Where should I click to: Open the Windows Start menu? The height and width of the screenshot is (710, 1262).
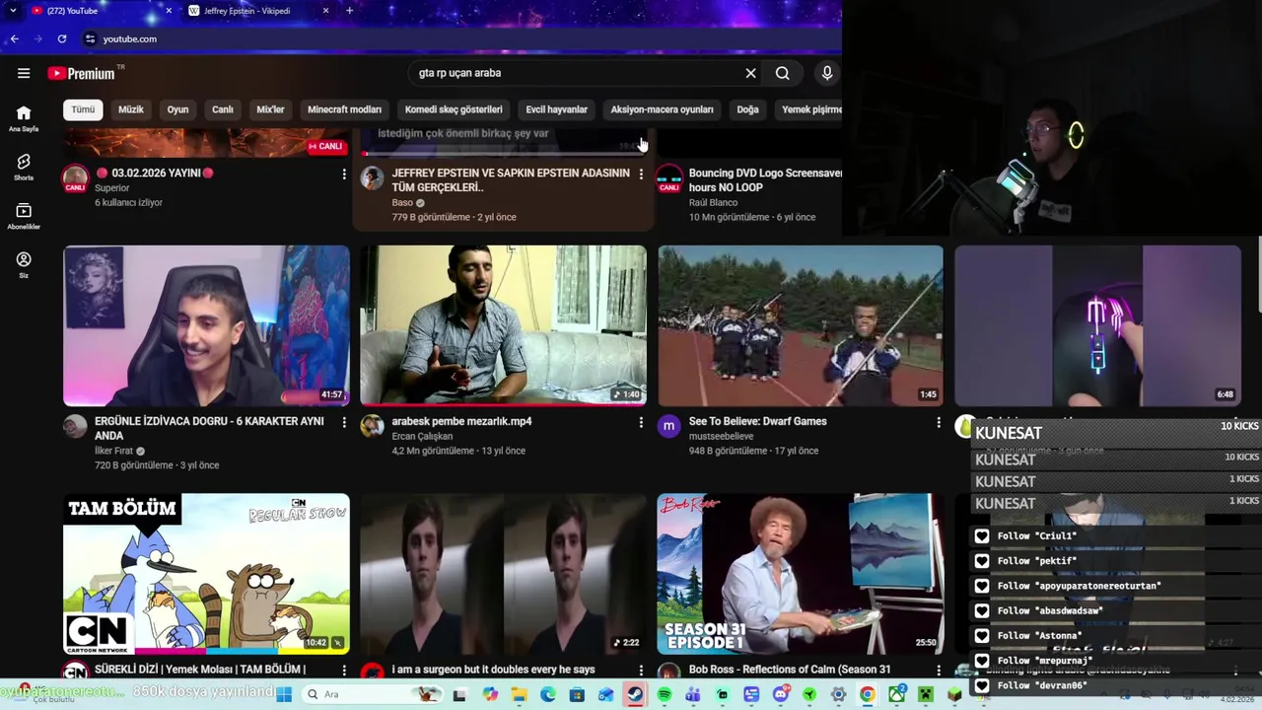(x=284, y=694)
